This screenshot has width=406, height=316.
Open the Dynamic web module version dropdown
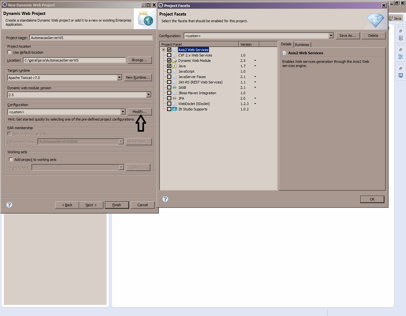point(148,94)
